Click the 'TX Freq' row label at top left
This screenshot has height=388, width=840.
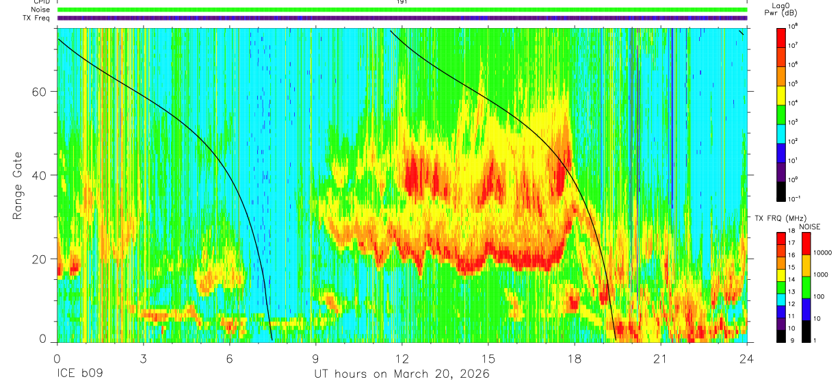[36, 18]
